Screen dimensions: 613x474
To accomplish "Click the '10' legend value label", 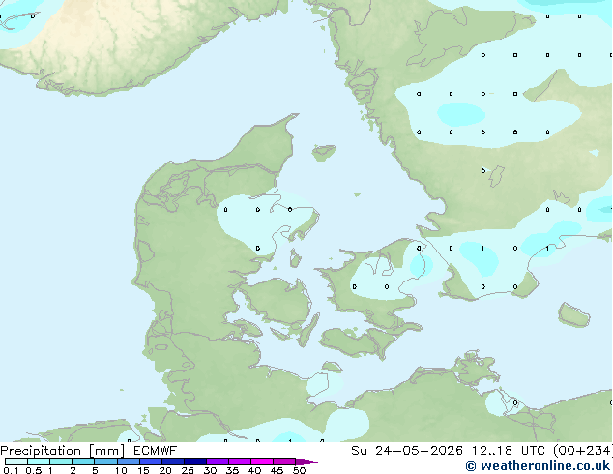I will point(121,470).
